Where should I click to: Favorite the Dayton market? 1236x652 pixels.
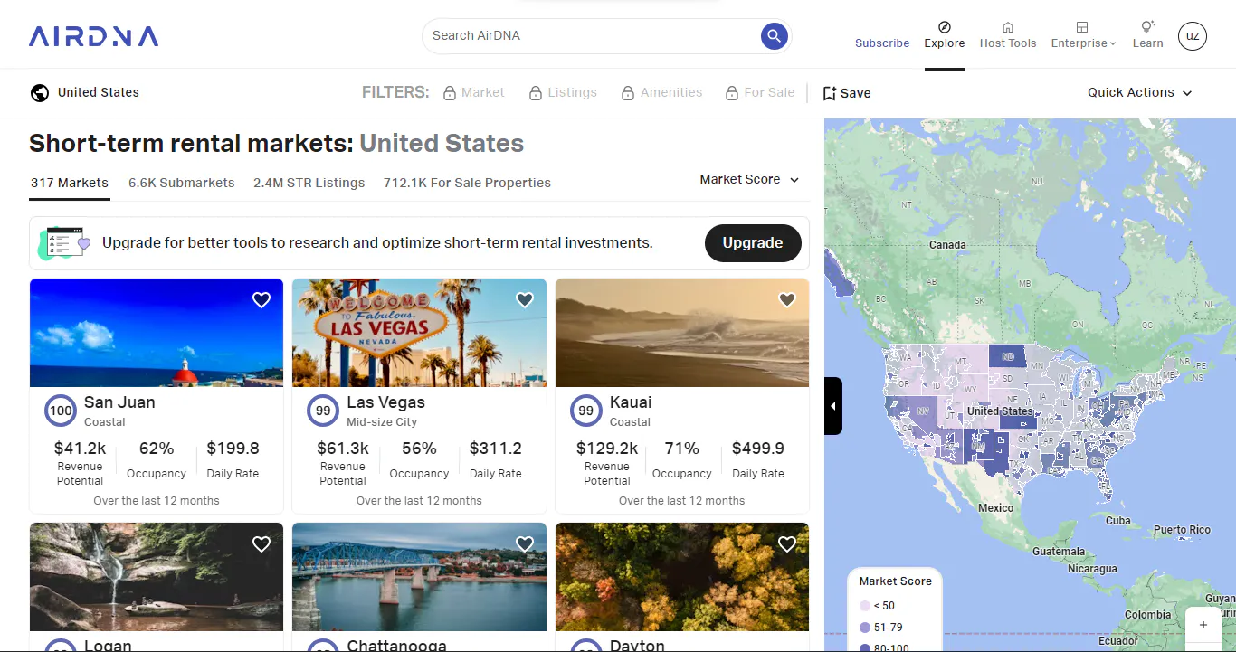787,544
